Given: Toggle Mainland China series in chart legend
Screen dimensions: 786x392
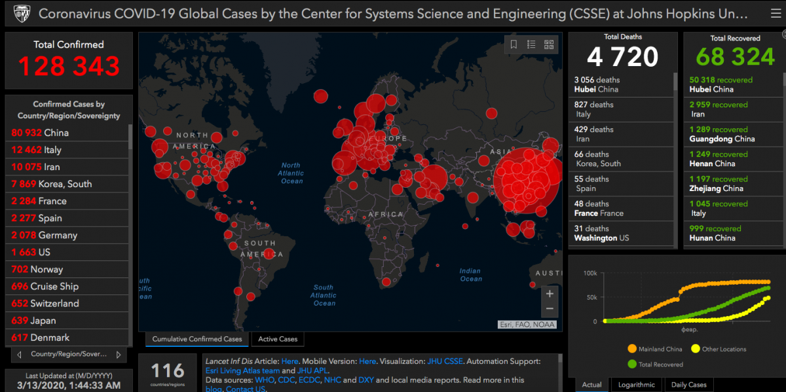Looking at the screenshot, I should tap(655, 349).
